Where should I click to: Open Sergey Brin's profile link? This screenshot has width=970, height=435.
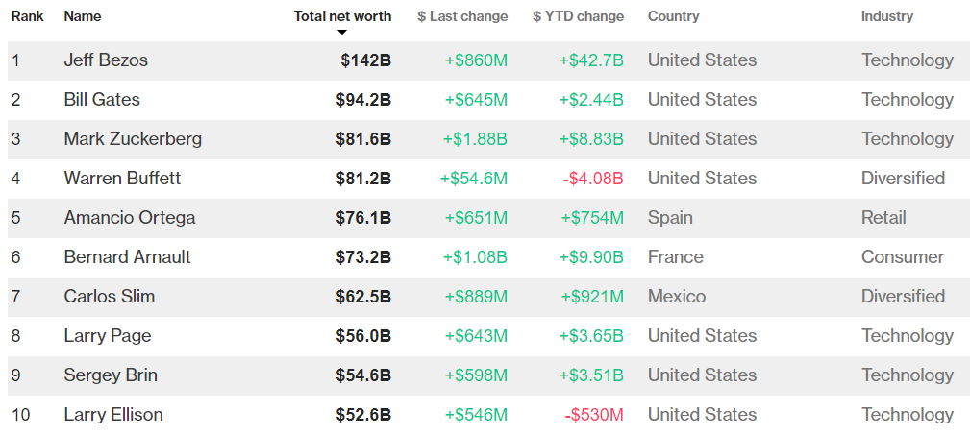[111, 375]
